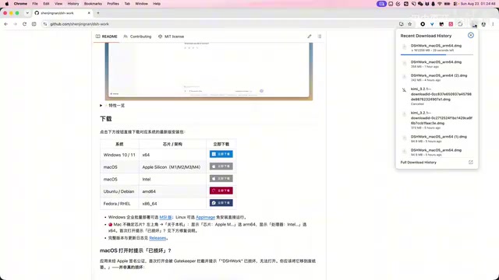This screenshot has height=280, width=499.
Task: Click the Chrome downloads toolbar icon
Action: [474, 24]
